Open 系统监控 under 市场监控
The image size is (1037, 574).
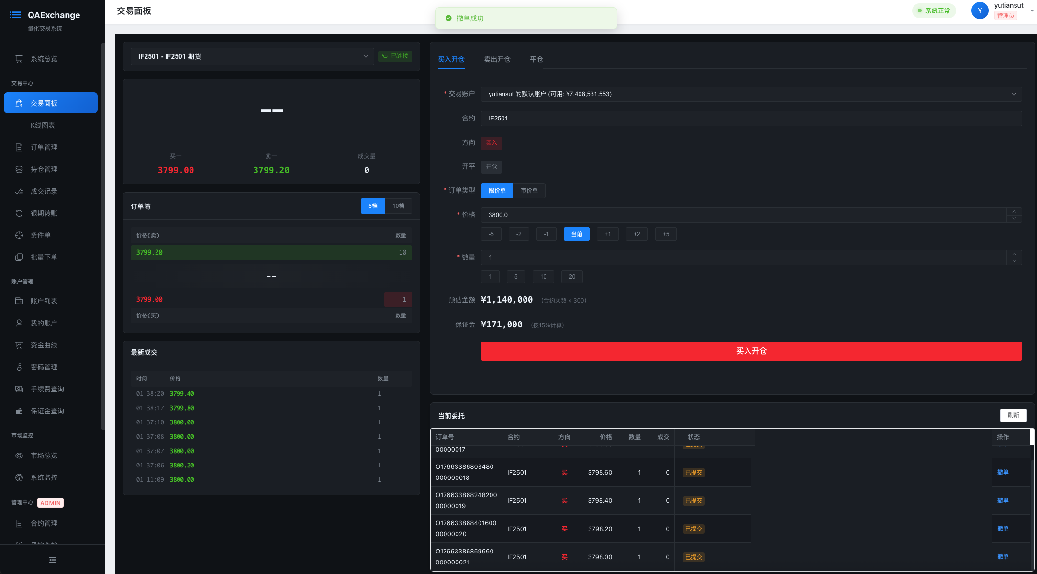(45, 477)
